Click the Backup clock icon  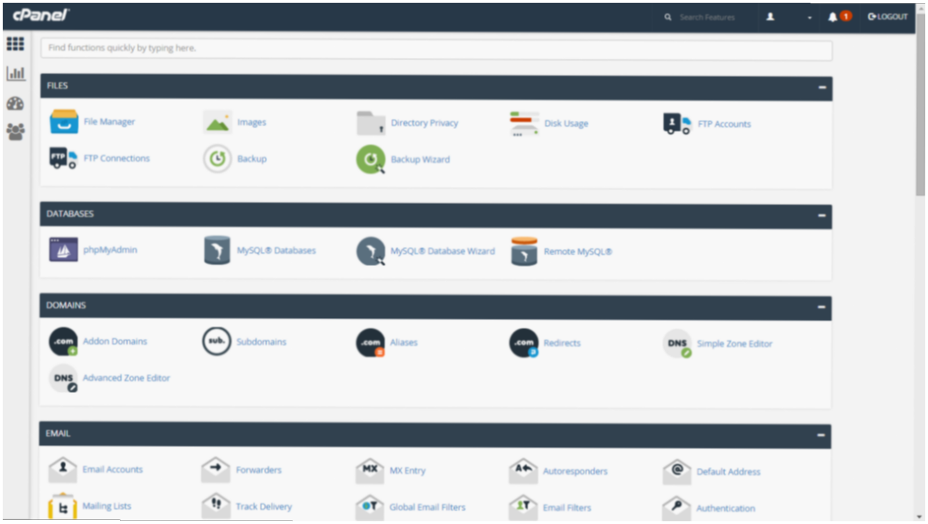217,159
